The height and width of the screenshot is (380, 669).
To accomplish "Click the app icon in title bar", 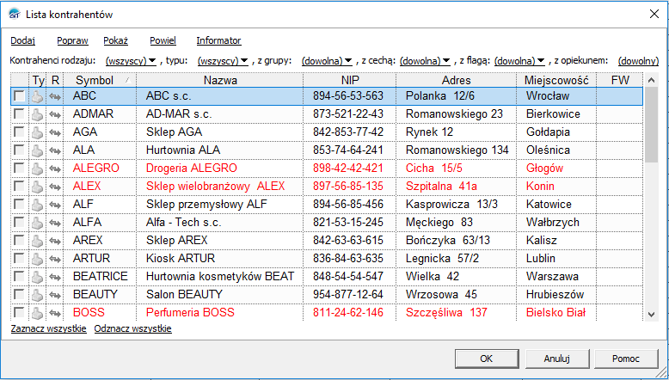I will (x=15, y=14).
